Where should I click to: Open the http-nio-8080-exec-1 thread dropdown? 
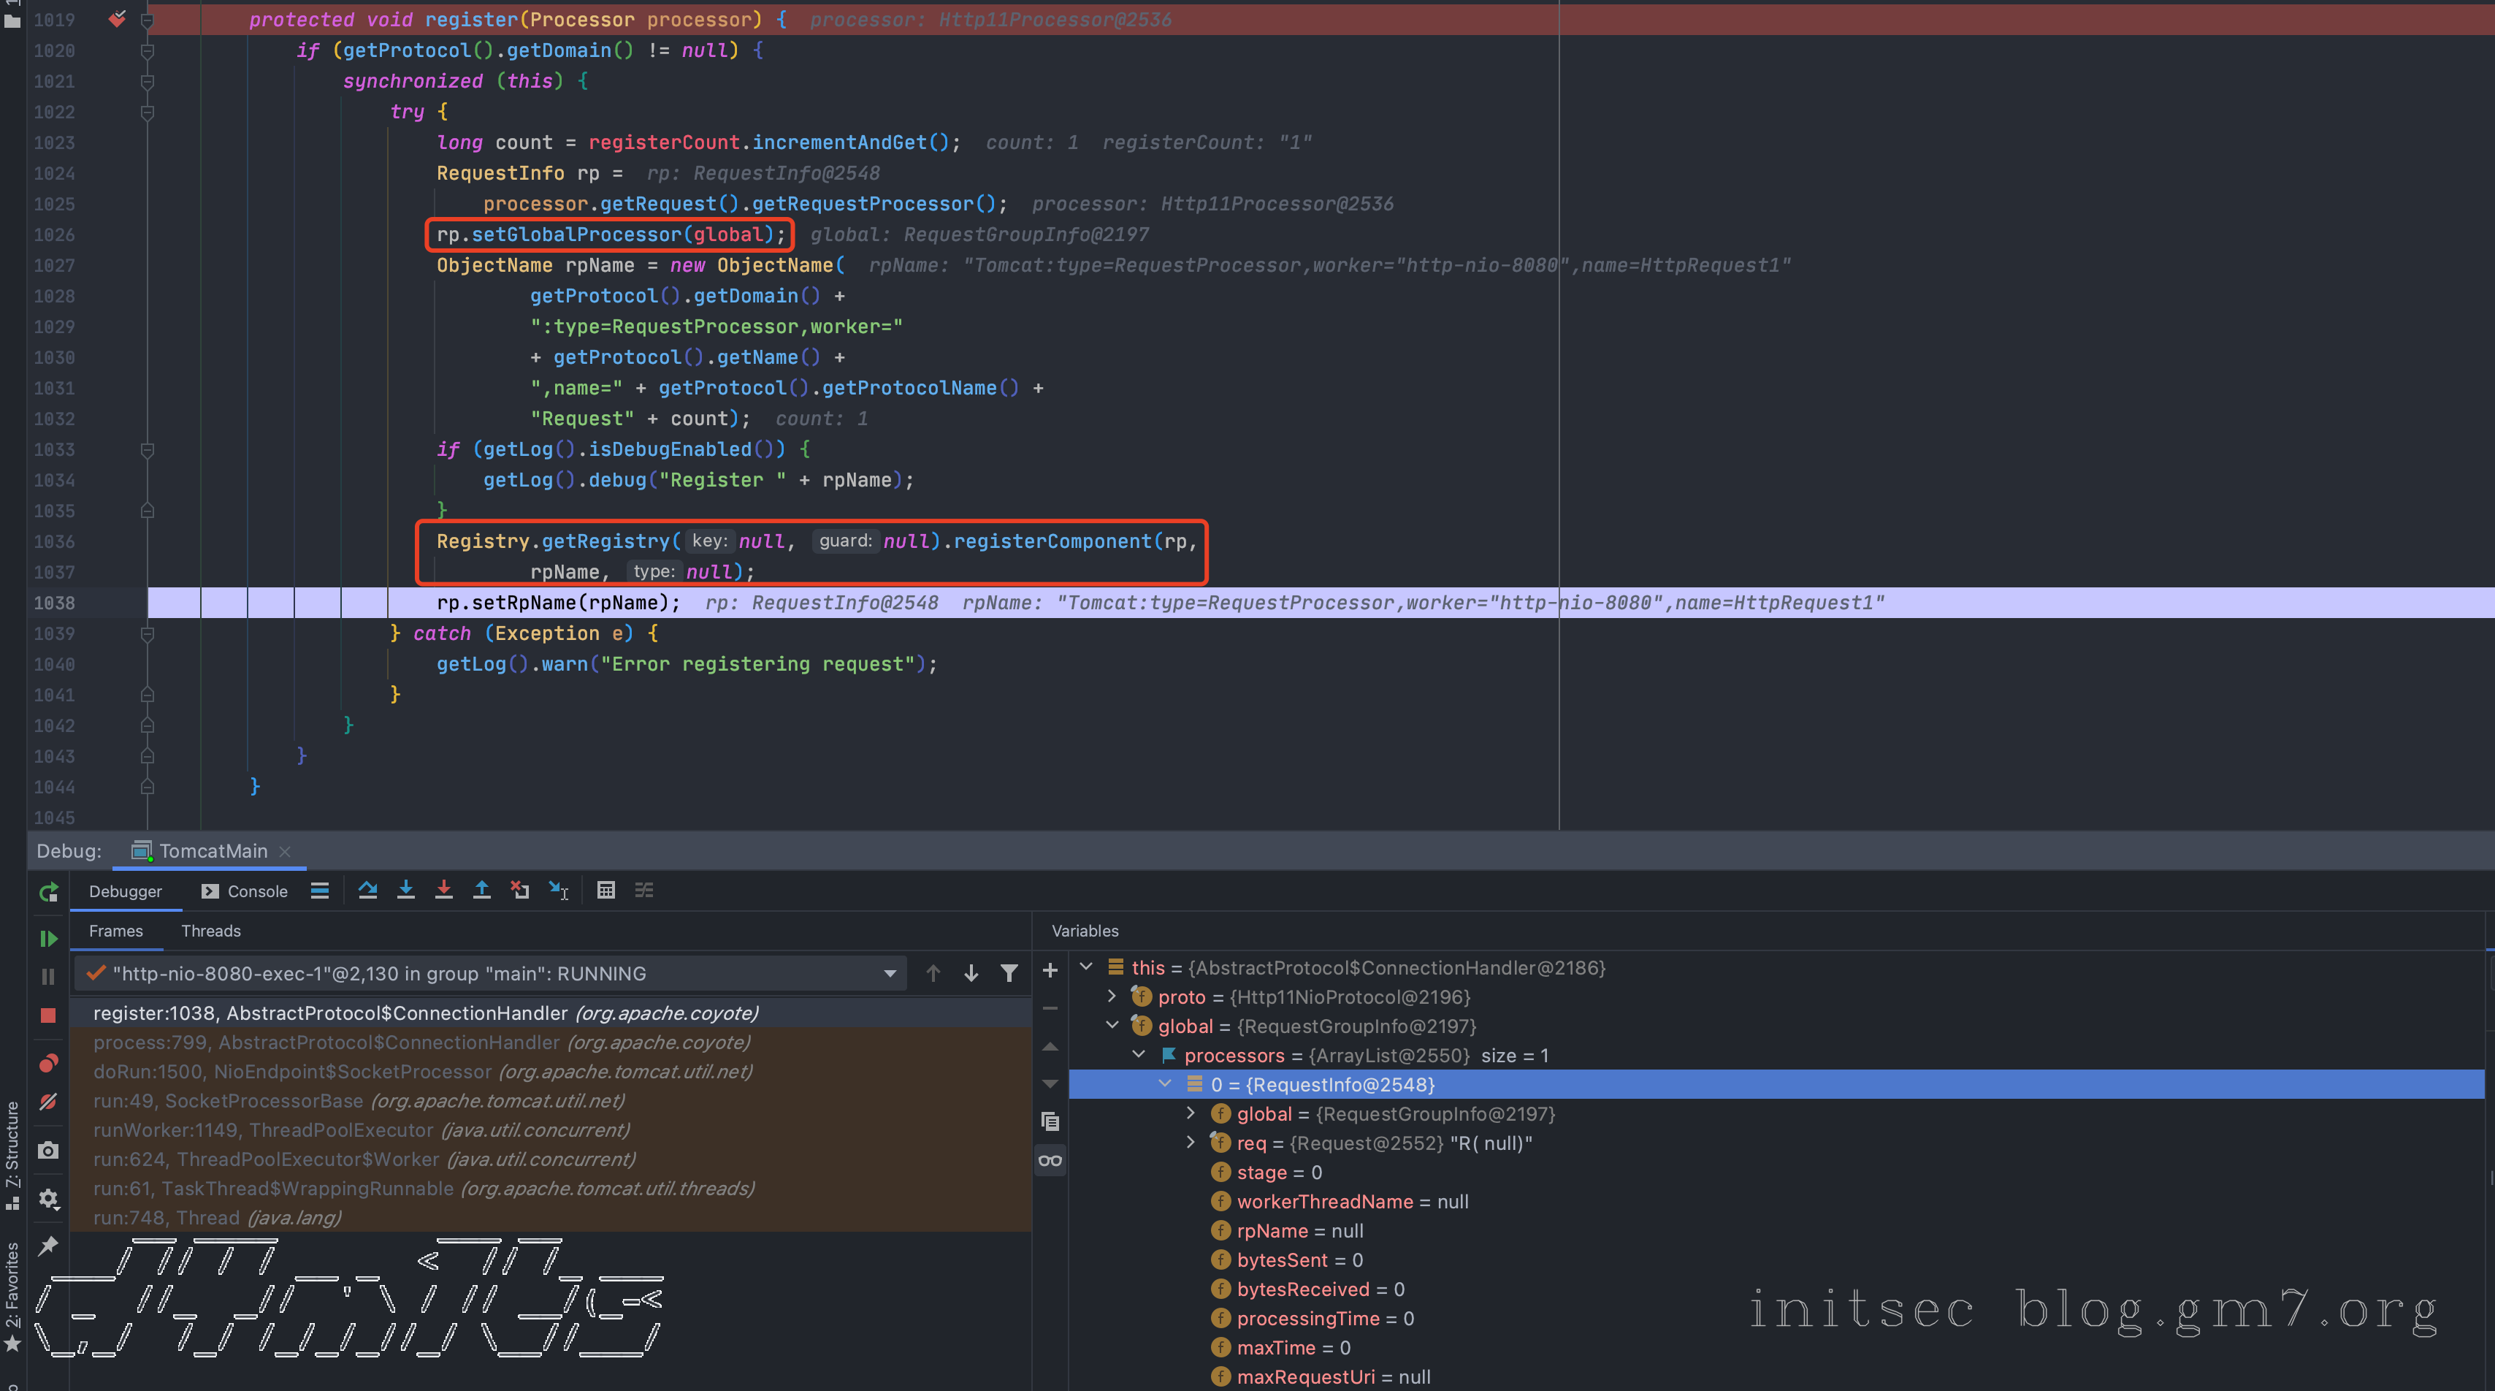890,974
